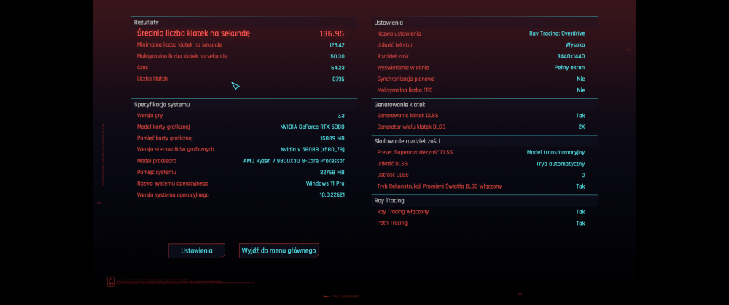Click Wersja systemu operacyjnego label
Screen dimensions: 729x305
click(173, 194)
